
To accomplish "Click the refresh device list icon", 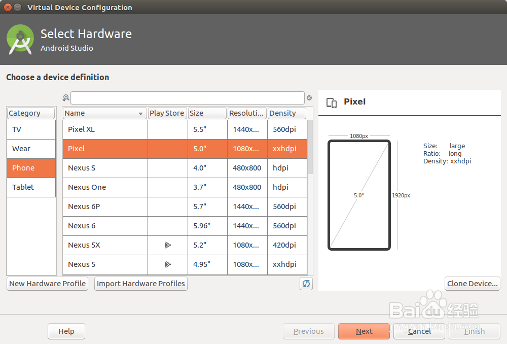I will pos(306,284).
